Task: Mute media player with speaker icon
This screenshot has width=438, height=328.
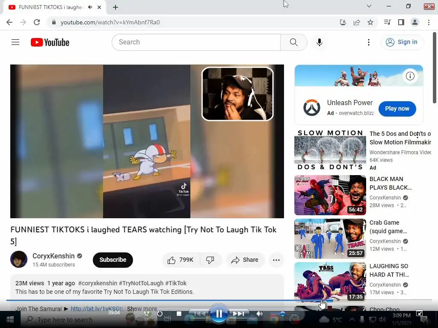Action: click(x=260, y=313)
